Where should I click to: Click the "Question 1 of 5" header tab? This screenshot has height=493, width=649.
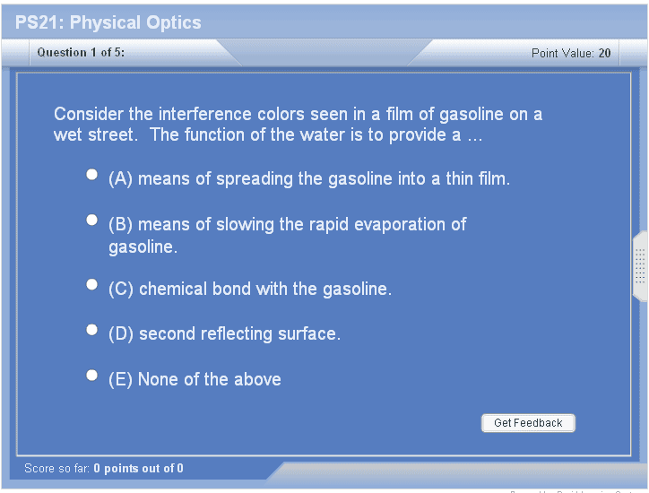click(81, 52)
